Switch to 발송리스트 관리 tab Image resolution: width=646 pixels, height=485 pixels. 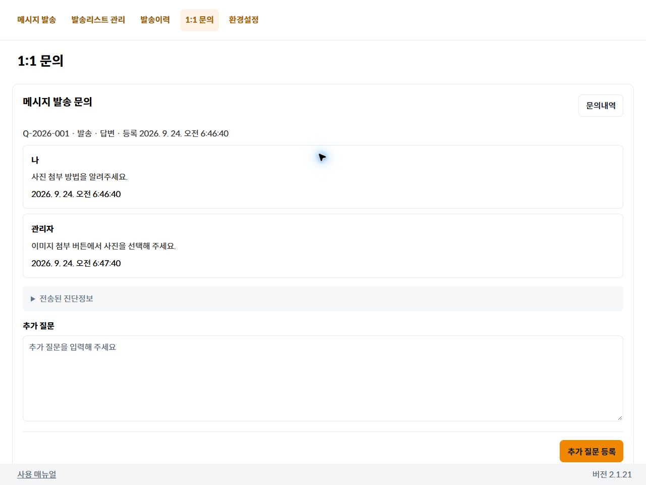(98, 20)
